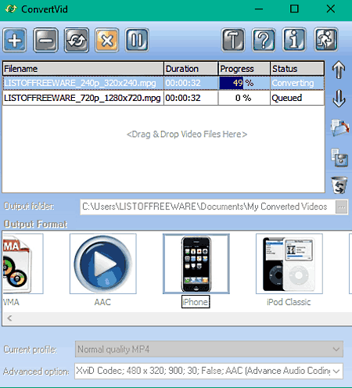
Task: Open the Current profile dropdown
Action: click(209, 349)
